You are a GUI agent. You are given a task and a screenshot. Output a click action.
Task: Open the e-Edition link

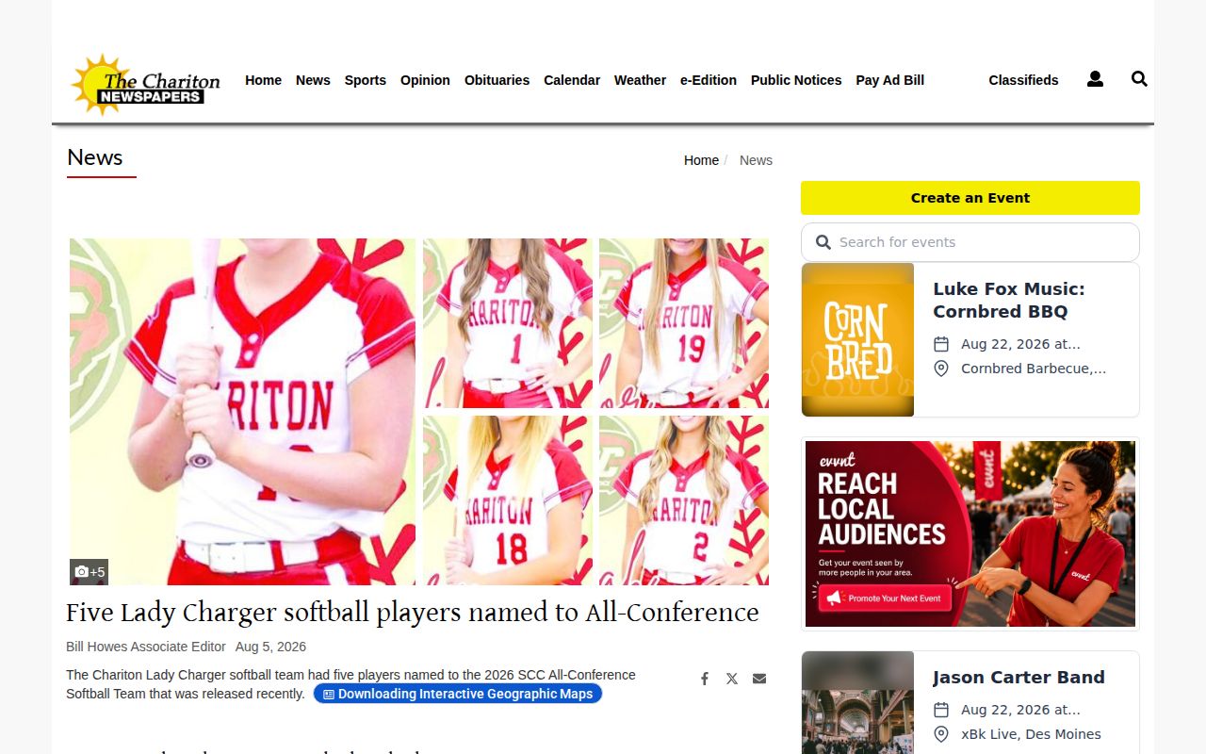709,80
